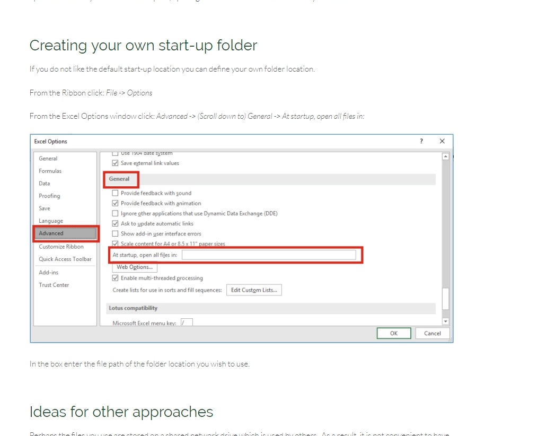Click the 'At startup, open all files in' label

click(145, 255)
